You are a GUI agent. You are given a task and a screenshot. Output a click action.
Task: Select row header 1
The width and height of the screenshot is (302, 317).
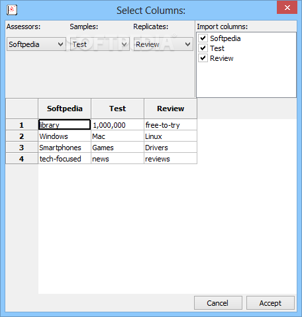click(x=22, y=125)
